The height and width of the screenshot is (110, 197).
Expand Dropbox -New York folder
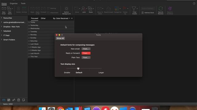tap(2, 27)
